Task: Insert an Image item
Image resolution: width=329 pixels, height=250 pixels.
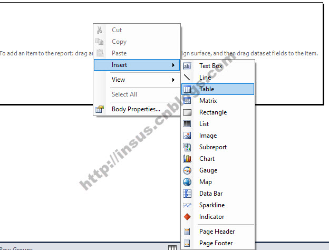Action: pos(218,136)
